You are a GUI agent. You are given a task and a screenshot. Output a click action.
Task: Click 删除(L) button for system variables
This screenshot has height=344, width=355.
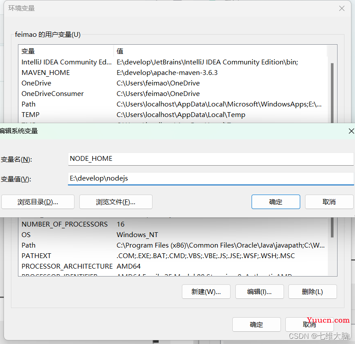[x=312, y=292]
